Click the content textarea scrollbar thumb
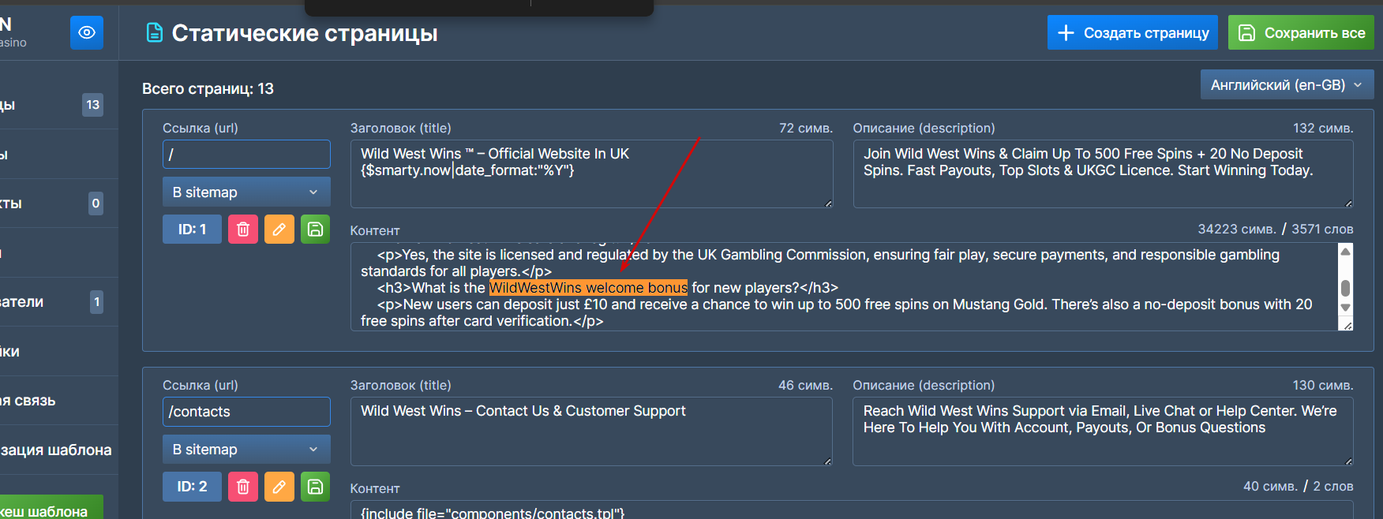This screenshot has height=519, width=1383. (1346, 288)
